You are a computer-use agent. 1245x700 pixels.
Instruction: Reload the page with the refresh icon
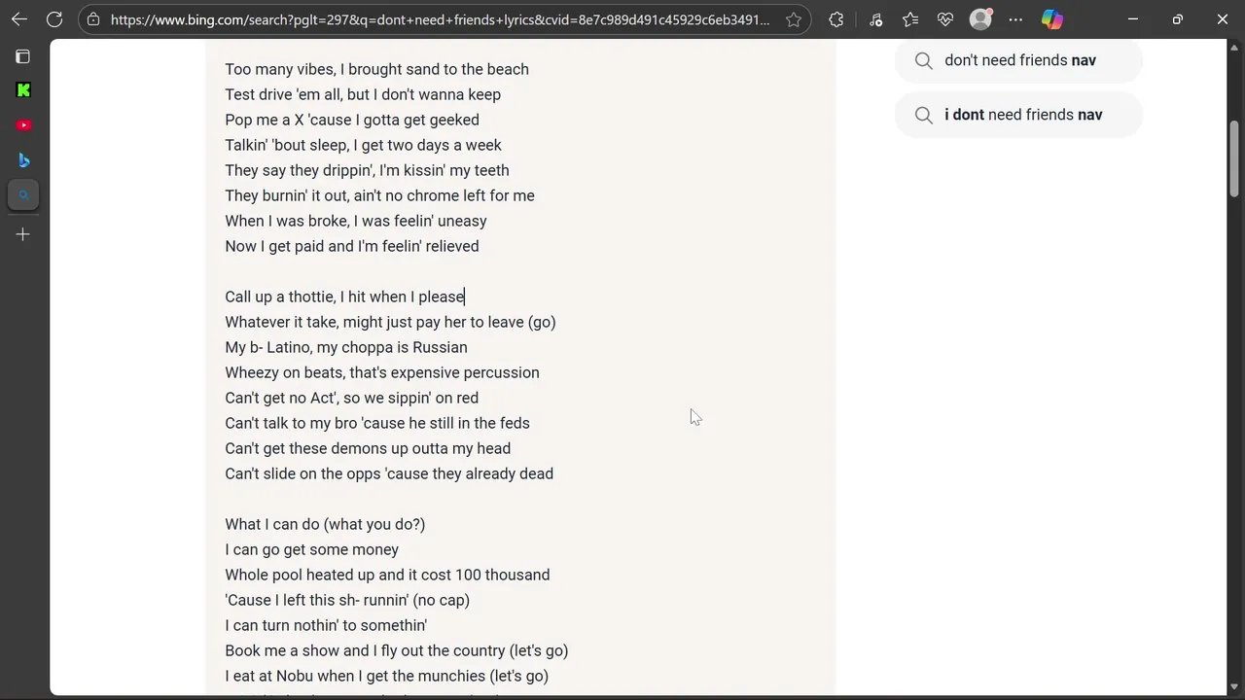click(54, 19)
